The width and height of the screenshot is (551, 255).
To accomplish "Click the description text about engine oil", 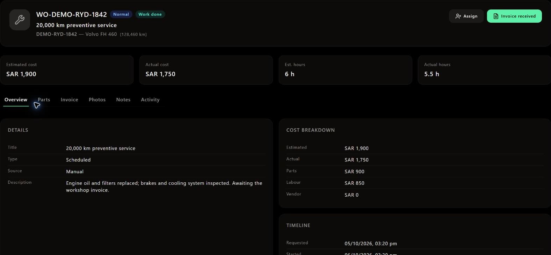I will pyautogui.click(x=164, y=187).
